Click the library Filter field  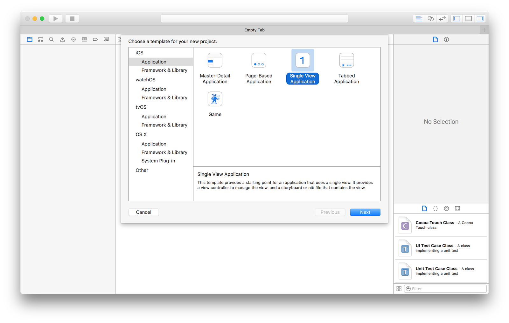click(x=445, y=289)
